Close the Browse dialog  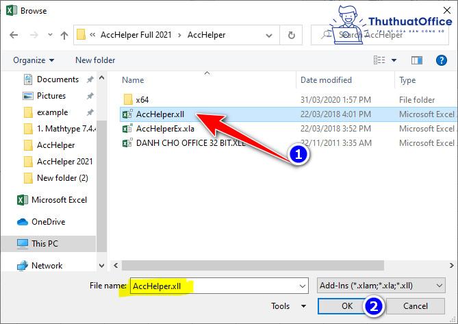click(446, 10)
